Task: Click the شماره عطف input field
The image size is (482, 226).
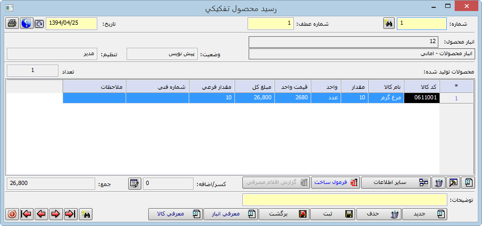Action: coord(271,24)
